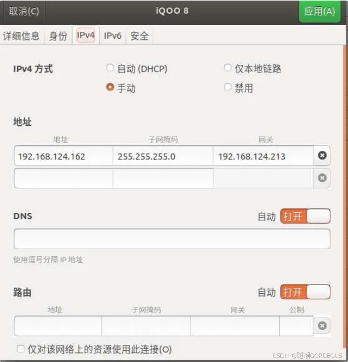
Task: Select the IPv4 tab
Action: coord(85,35)
